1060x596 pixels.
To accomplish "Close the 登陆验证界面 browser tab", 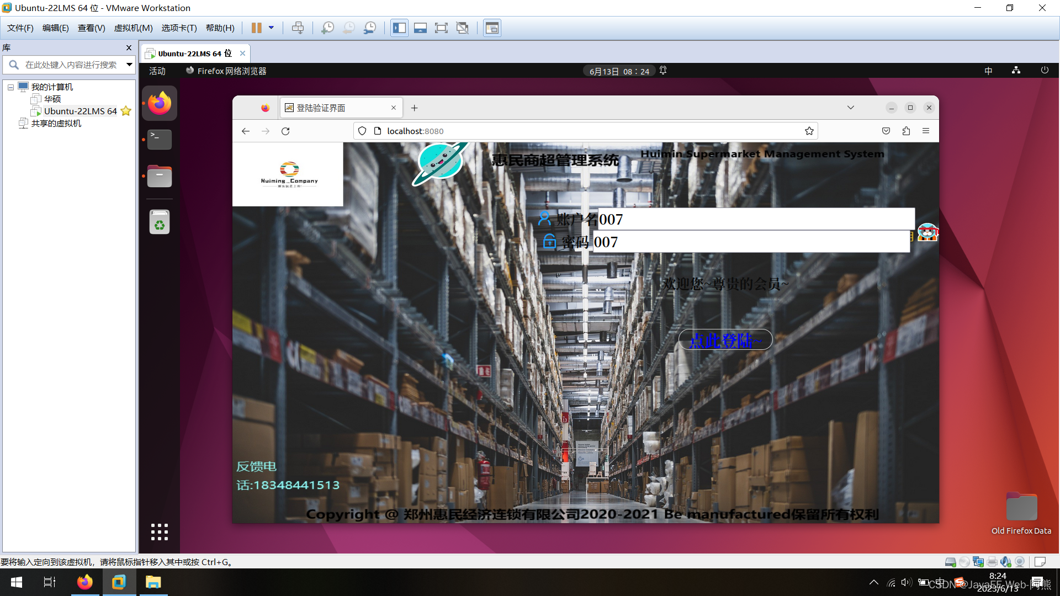I will tap(394, 108).
